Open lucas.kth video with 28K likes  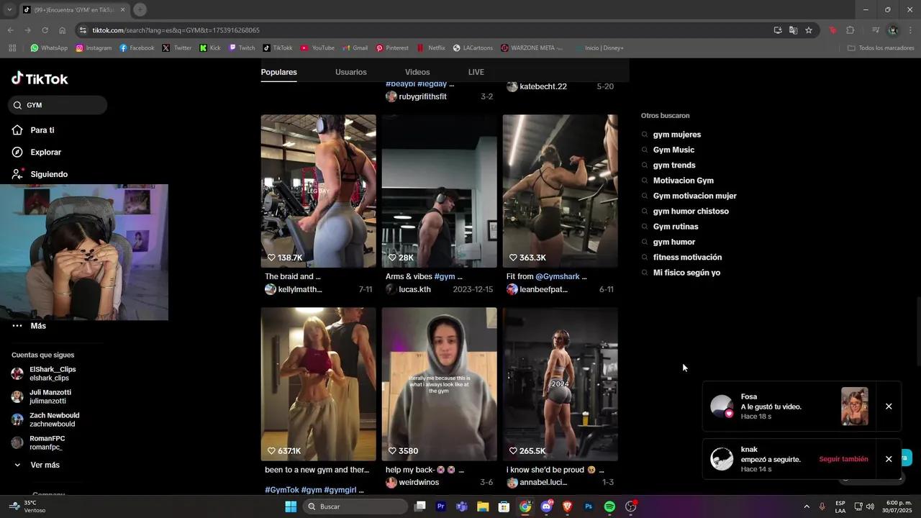tap(439, 191)
